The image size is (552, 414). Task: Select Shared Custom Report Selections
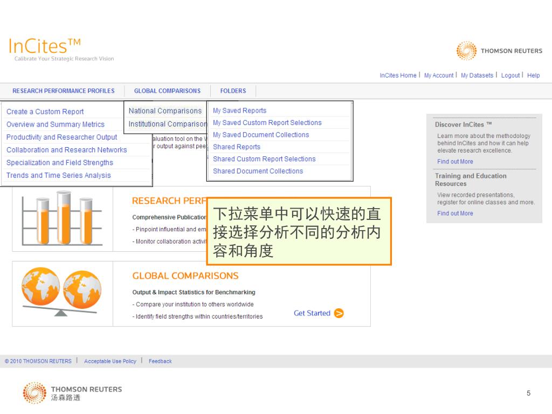point(264,159)
